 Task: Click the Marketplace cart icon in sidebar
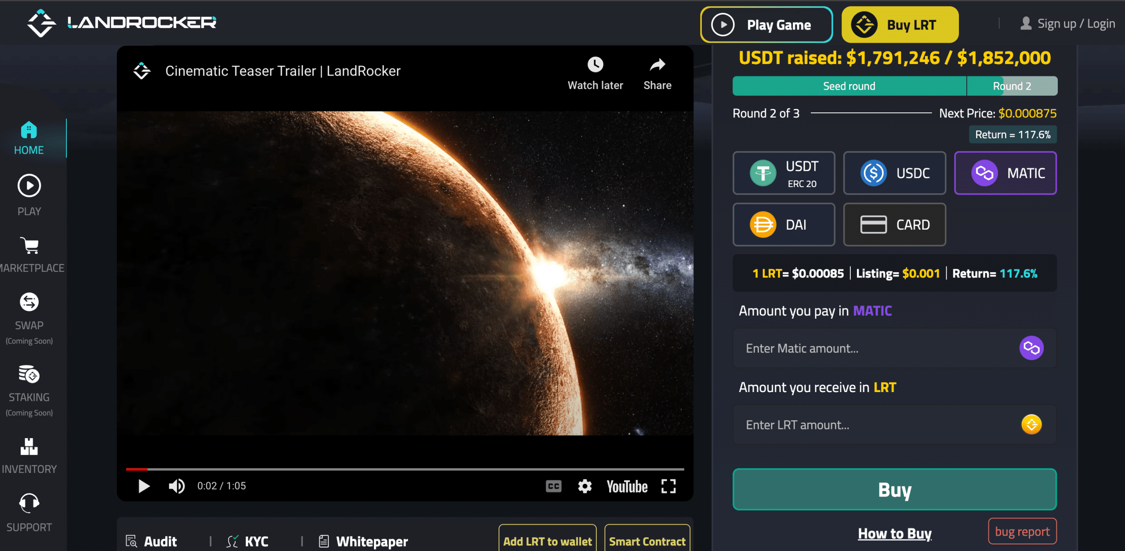coord(29,246)
